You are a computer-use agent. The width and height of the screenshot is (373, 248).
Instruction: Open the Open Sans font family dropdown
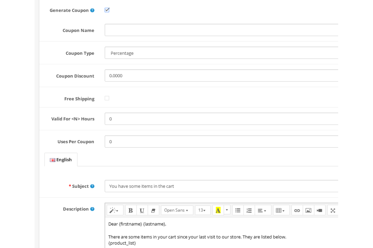(177, 210)
